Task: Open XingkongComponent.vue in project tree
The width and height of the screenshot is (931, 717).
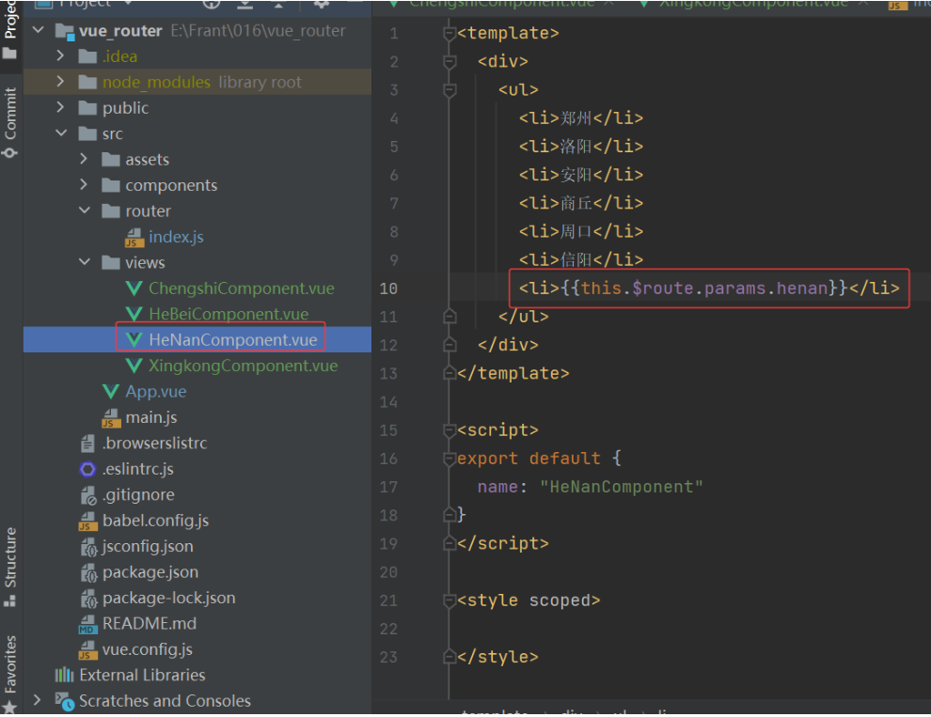Action: coord(243,366)
